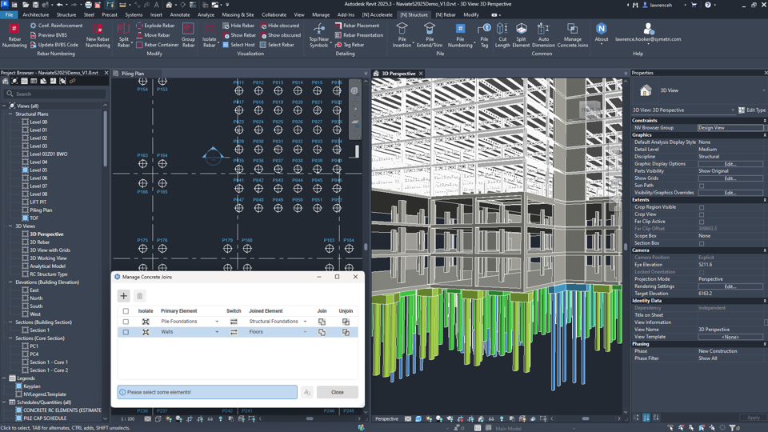Open the Auto Dimension tool
Viewport: 768px width, 432px height.
point(543,30)
